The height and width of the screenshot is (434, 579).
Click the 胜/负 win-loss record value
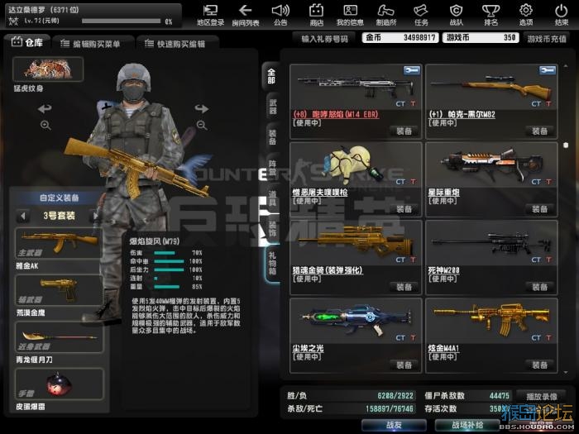tap(395, 396)
